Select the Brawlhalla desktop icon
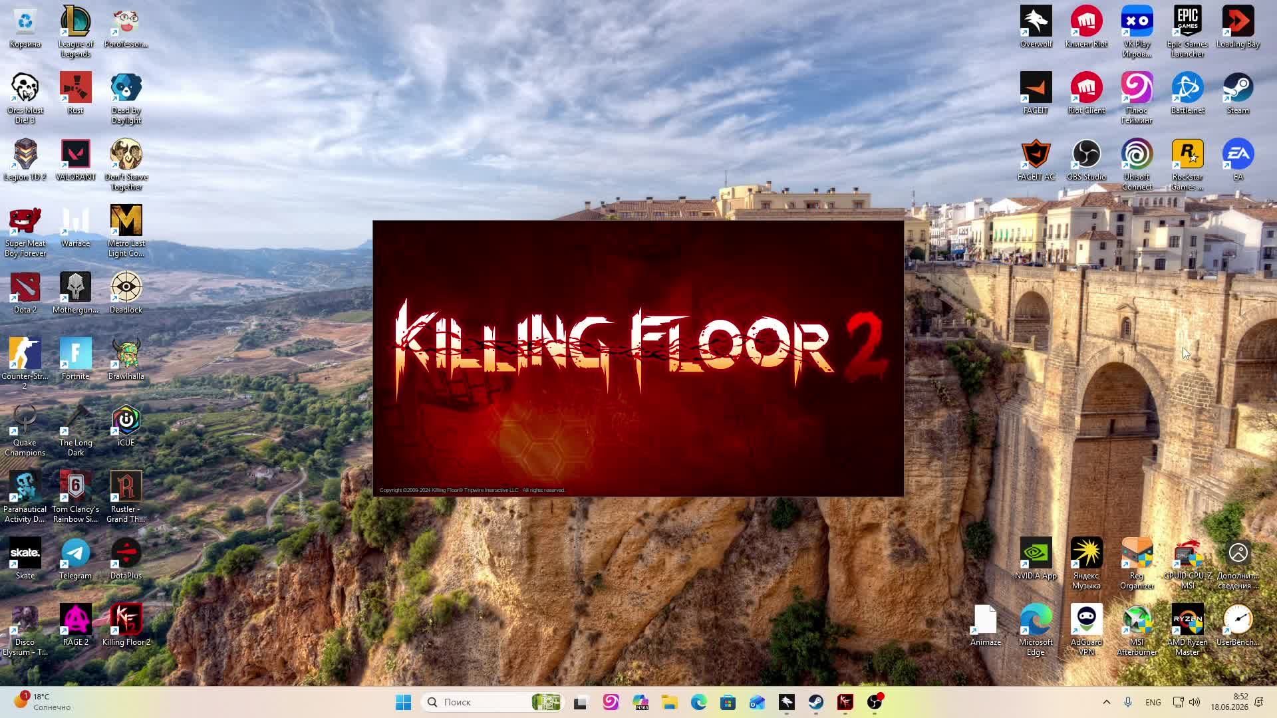The image size is (1277, 718). tap(126, 359)
